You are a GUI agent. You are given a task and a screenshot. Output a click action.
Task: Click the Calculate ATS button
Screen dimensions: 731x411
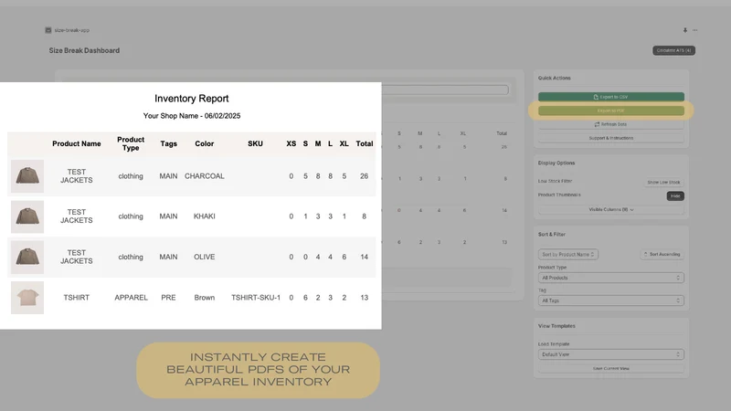click(673, 50)
